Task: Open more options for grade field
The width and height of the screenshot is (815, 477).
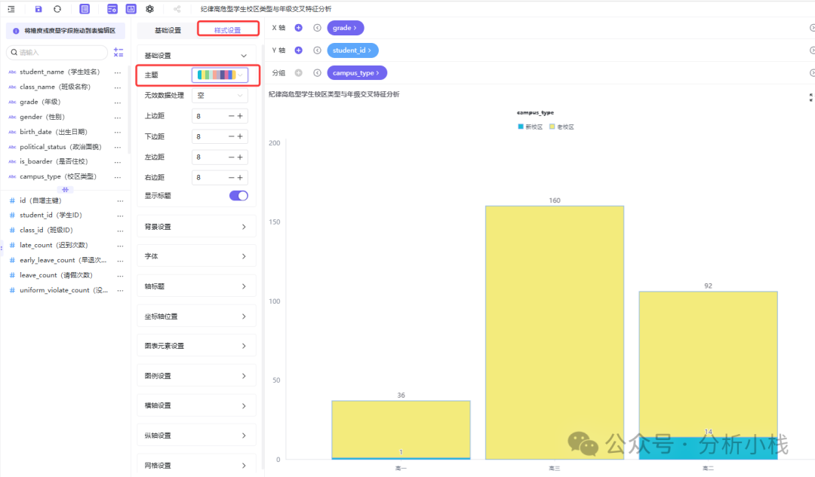Action: point(118,102)
